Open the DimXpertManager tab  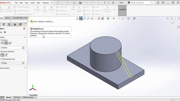pos(15,25)
